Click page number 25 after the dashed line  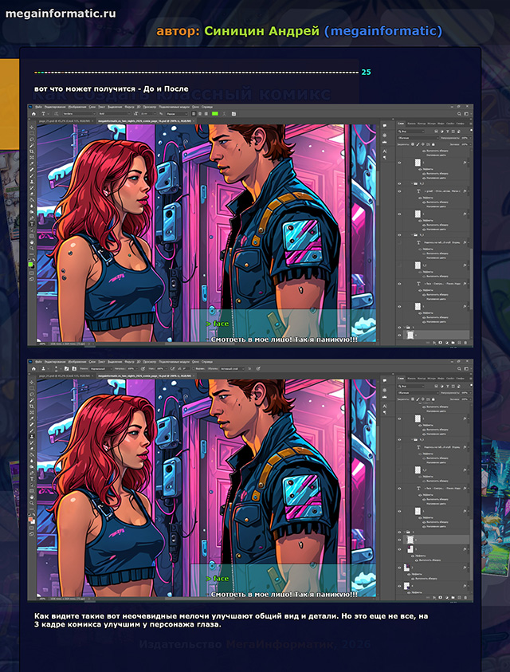(x=366, y=72)
